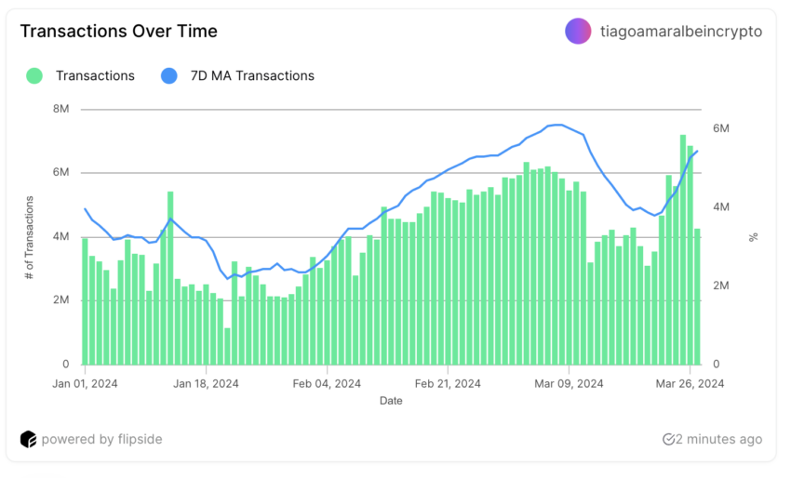Click the 2 minutes ago timestamp
Screen dimensions: 791x478
click(x=718, y=439)
